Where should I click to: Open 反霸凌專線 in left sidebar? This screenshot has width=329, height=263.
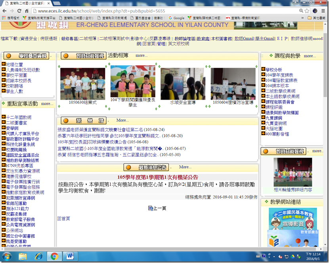16,214
